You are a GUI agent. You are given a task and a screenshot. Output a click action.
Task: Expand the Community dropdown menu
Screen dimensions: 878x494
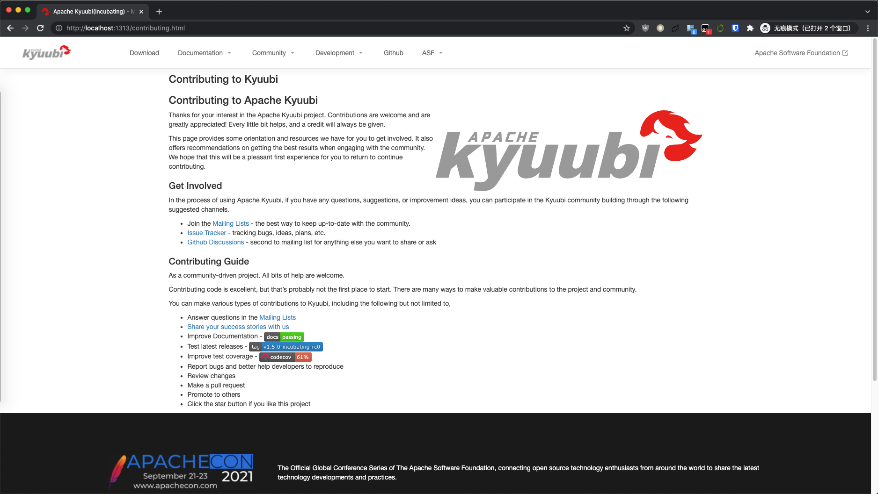coord(273,53)
